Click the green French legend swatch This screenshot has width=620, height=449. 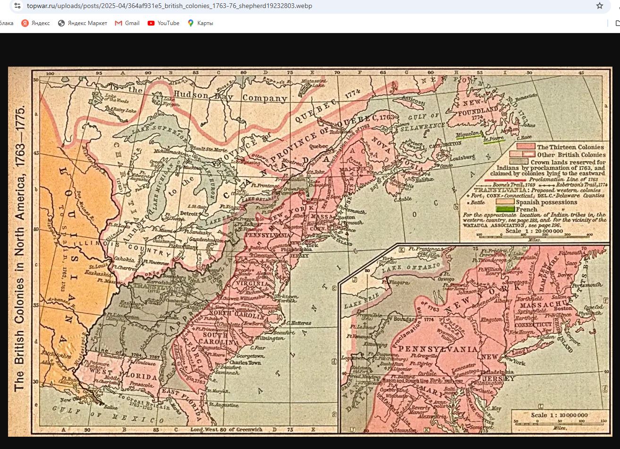[x=505, y=209]
